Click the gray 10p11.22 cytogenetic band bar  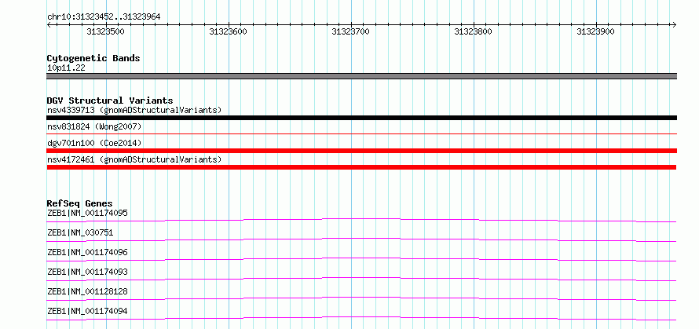coord(362,76)
